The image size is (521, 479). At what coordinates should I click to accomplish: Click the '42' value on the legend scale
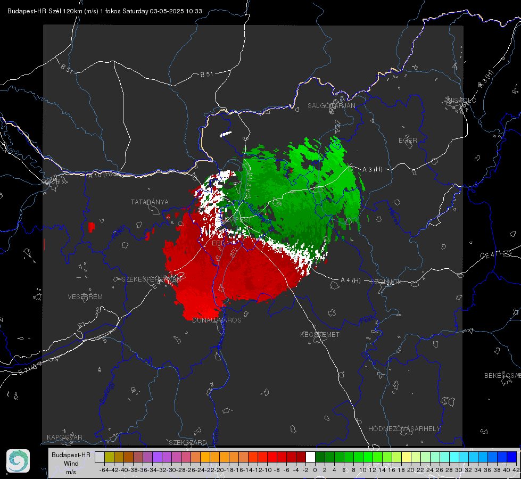pyautogui.click(x=516, y=470)
